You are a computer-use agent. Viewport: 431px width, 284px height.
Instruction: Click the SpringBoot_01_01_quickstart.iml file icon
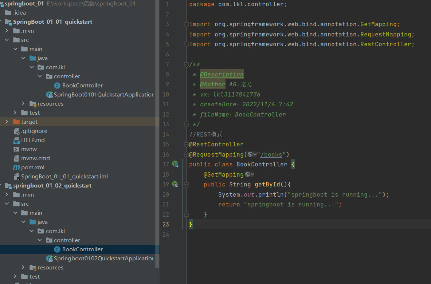point(16,177)
